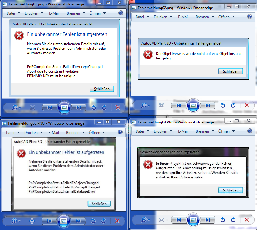Click E-Mail in Fehlermeldung03 viewer
The height and width of the screenshot is (230, 257).
[x=54, y=133]
